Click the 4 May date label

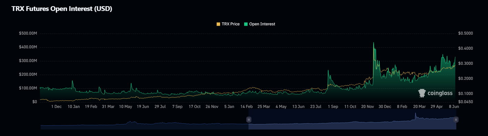tap(281, 107)
